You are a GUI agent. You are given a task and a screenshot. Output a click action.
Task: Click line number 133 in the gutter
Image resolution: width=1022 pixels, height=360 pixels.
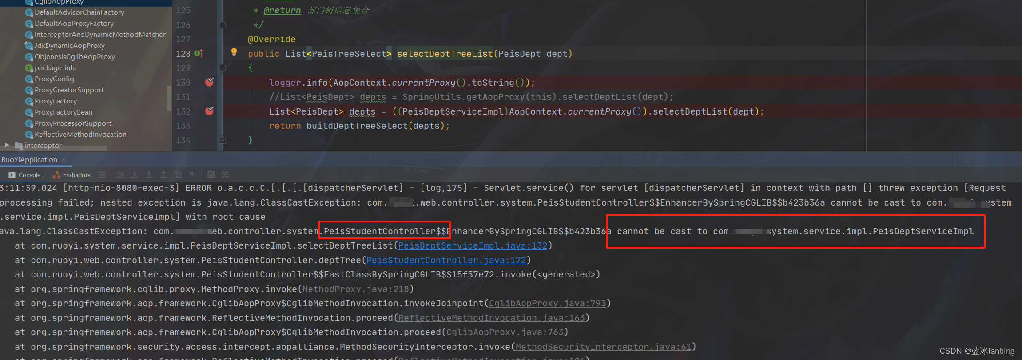tap(183, 126)
